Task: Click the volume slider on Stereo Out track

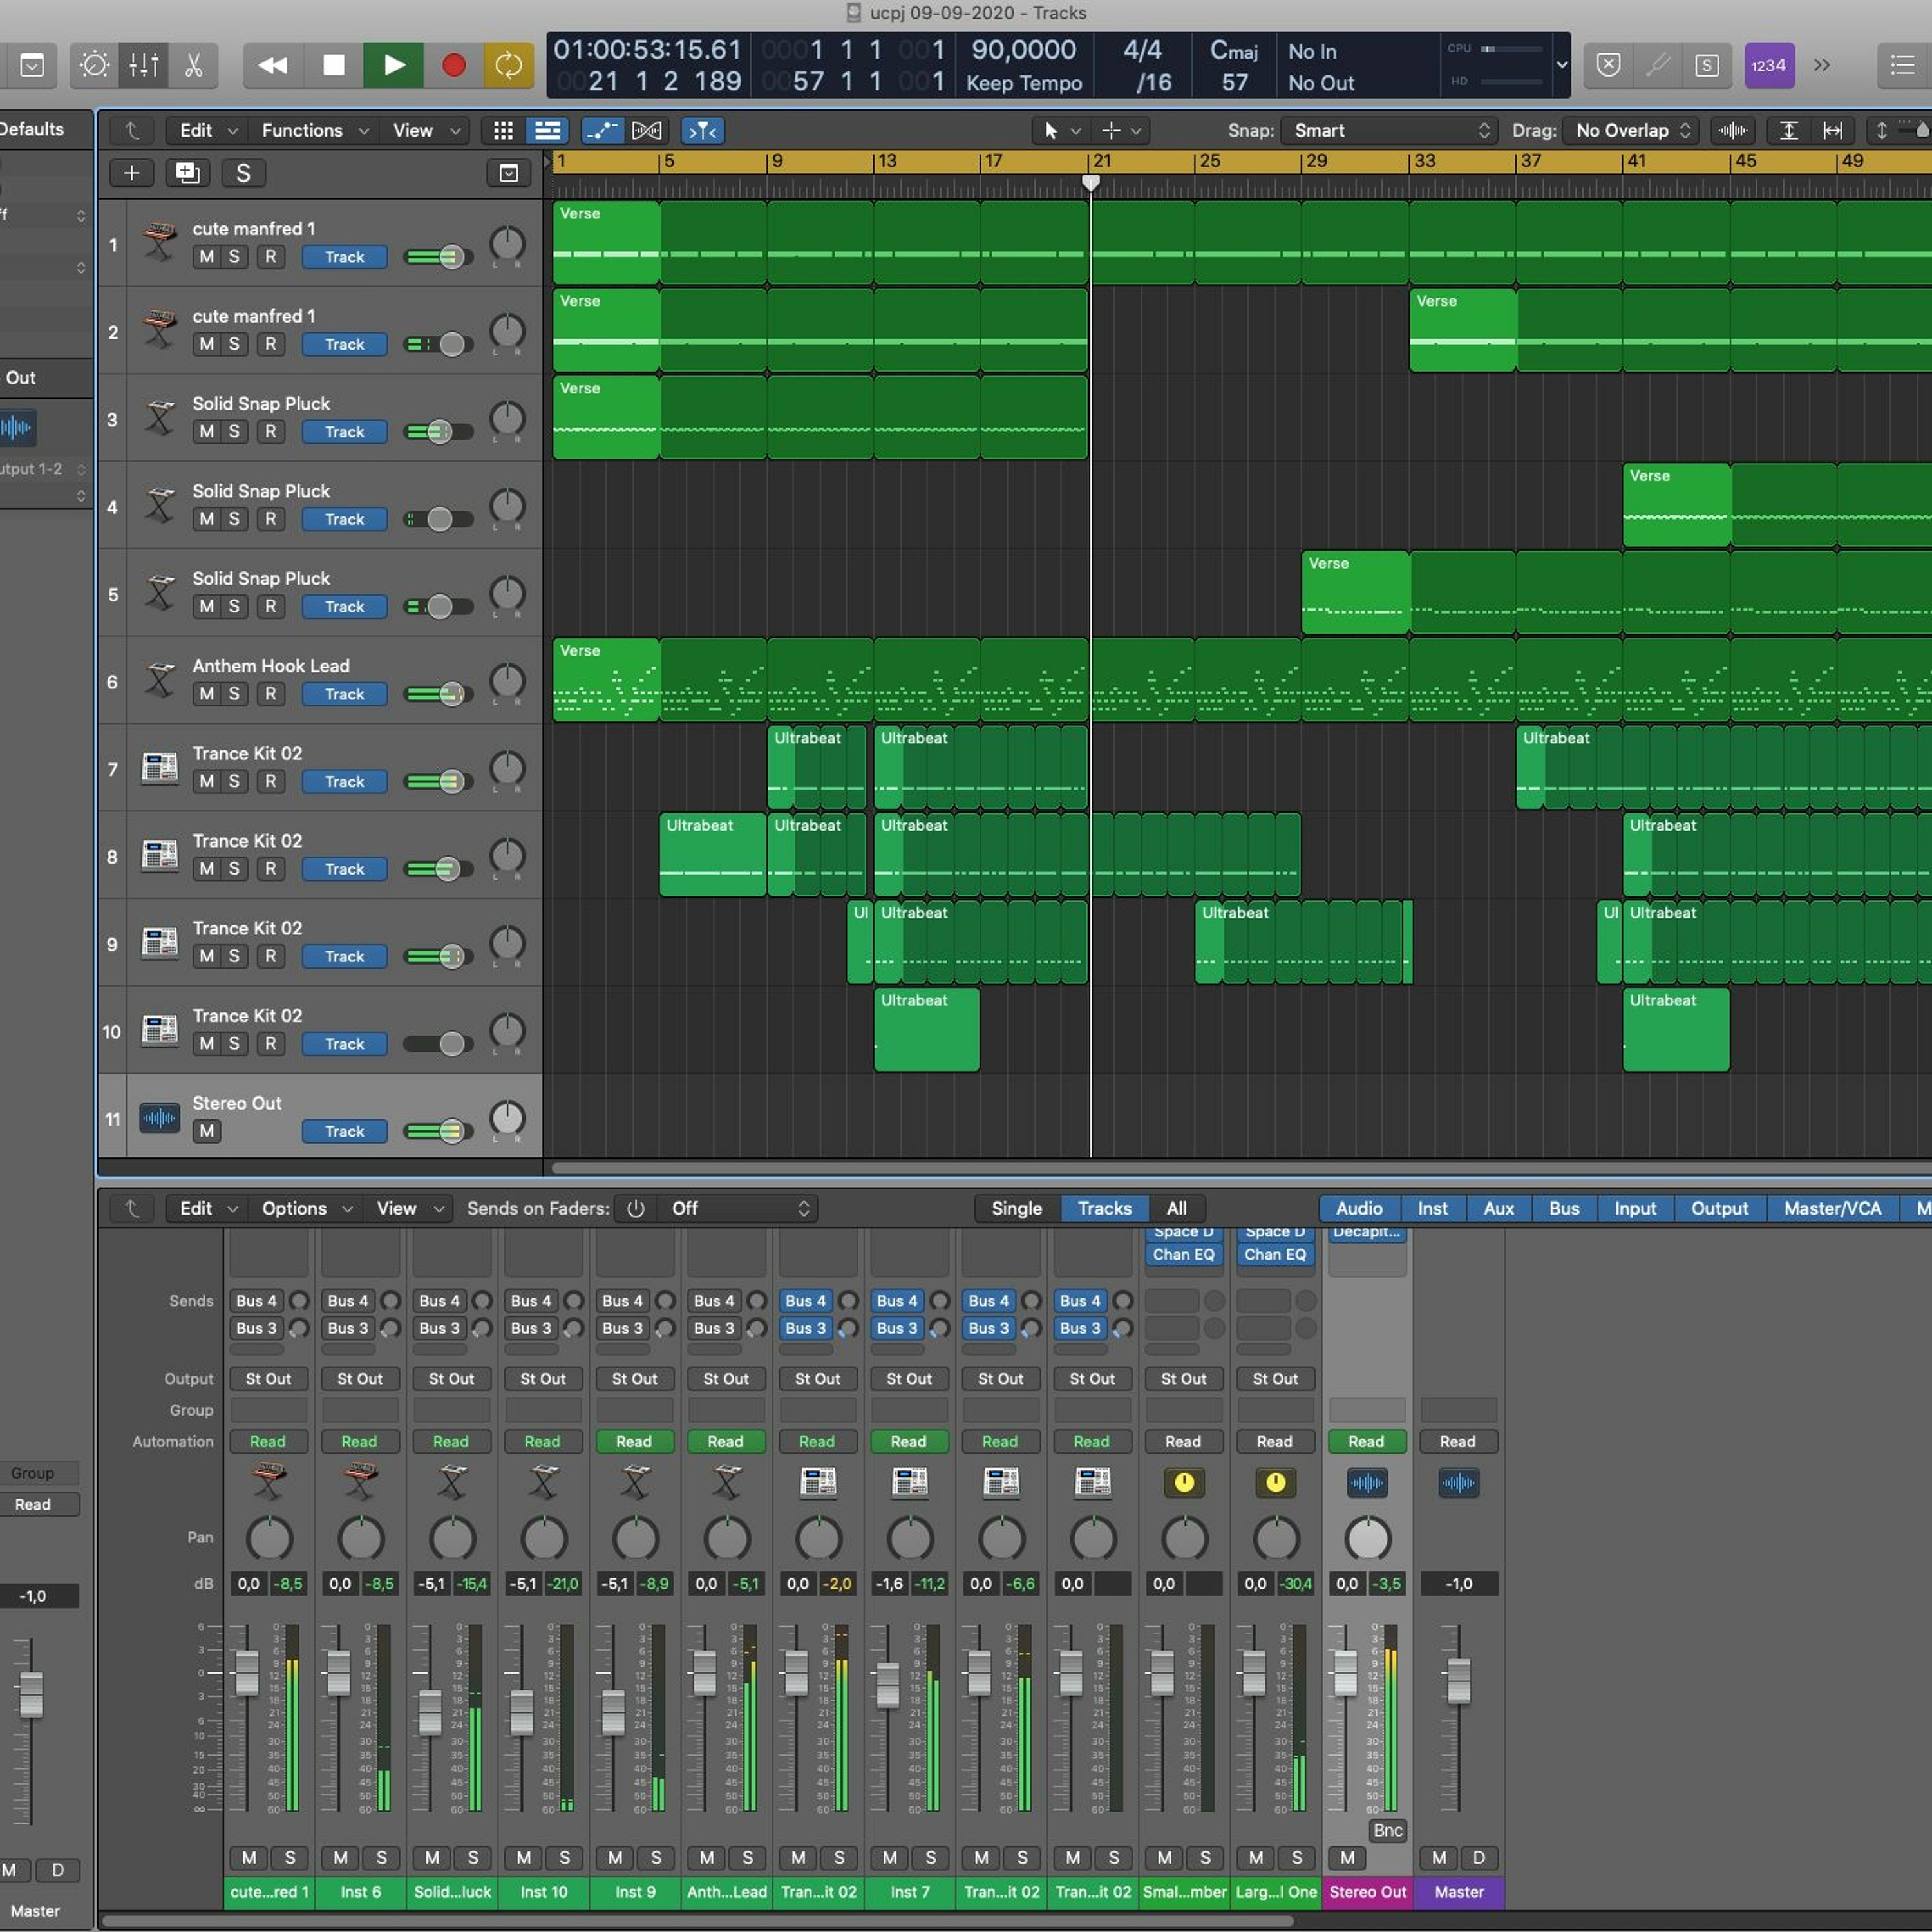Action: (438, 1131)
